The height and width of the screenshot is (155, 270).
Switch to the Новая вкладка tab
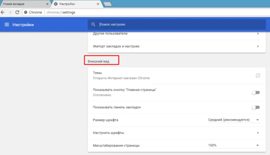(x=25, y=4)
